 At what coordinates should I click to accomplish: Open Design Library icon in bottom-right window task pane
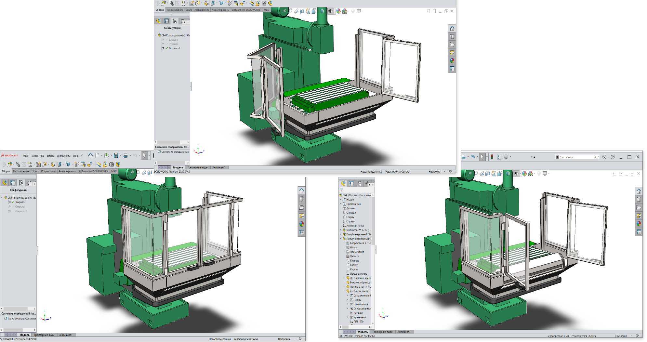pos(639,199)
